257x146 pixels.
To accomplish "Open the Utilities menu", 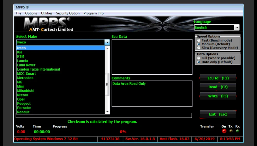I will click(x=47, y=13).
